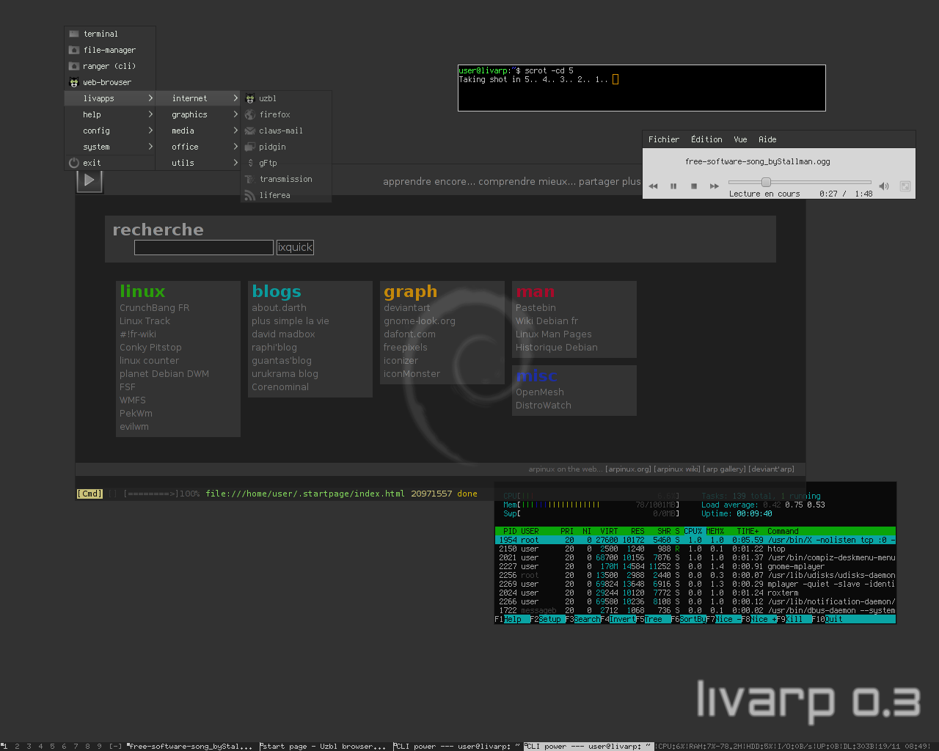
Task: Launch transmission from internet submenu
Action: [286, 179]
